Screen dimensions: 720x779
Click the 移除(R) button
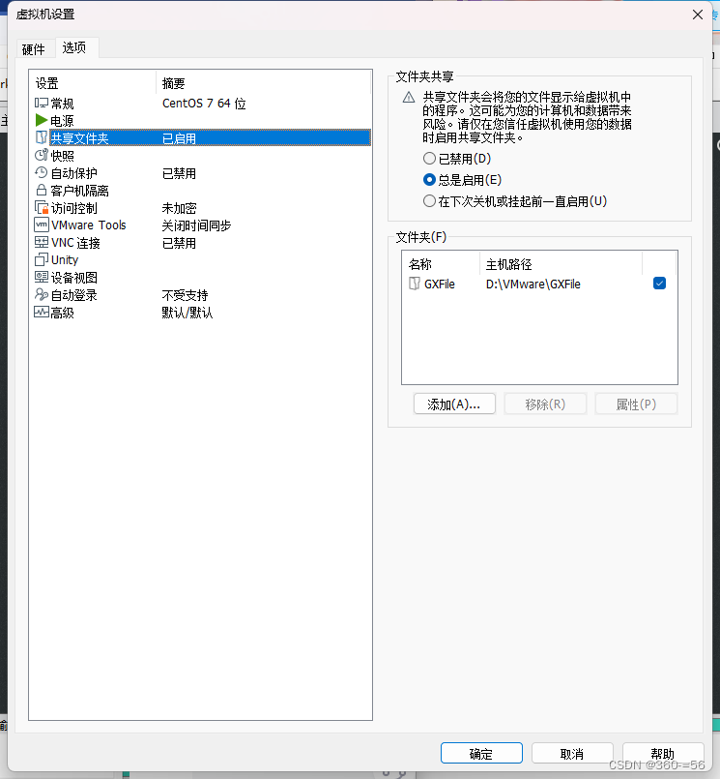(x=545, y=404)
